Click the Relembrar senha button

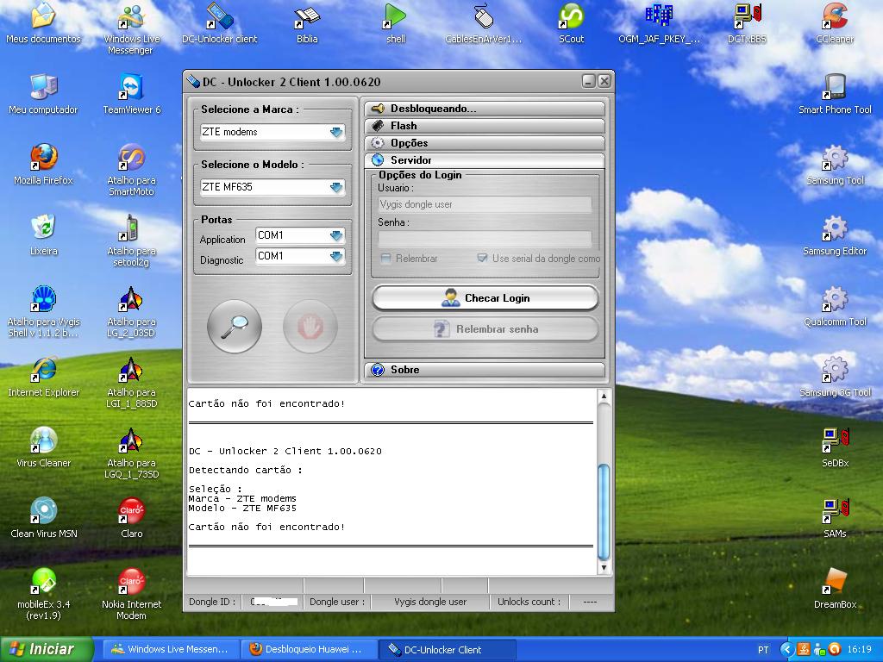pos(485,328)
